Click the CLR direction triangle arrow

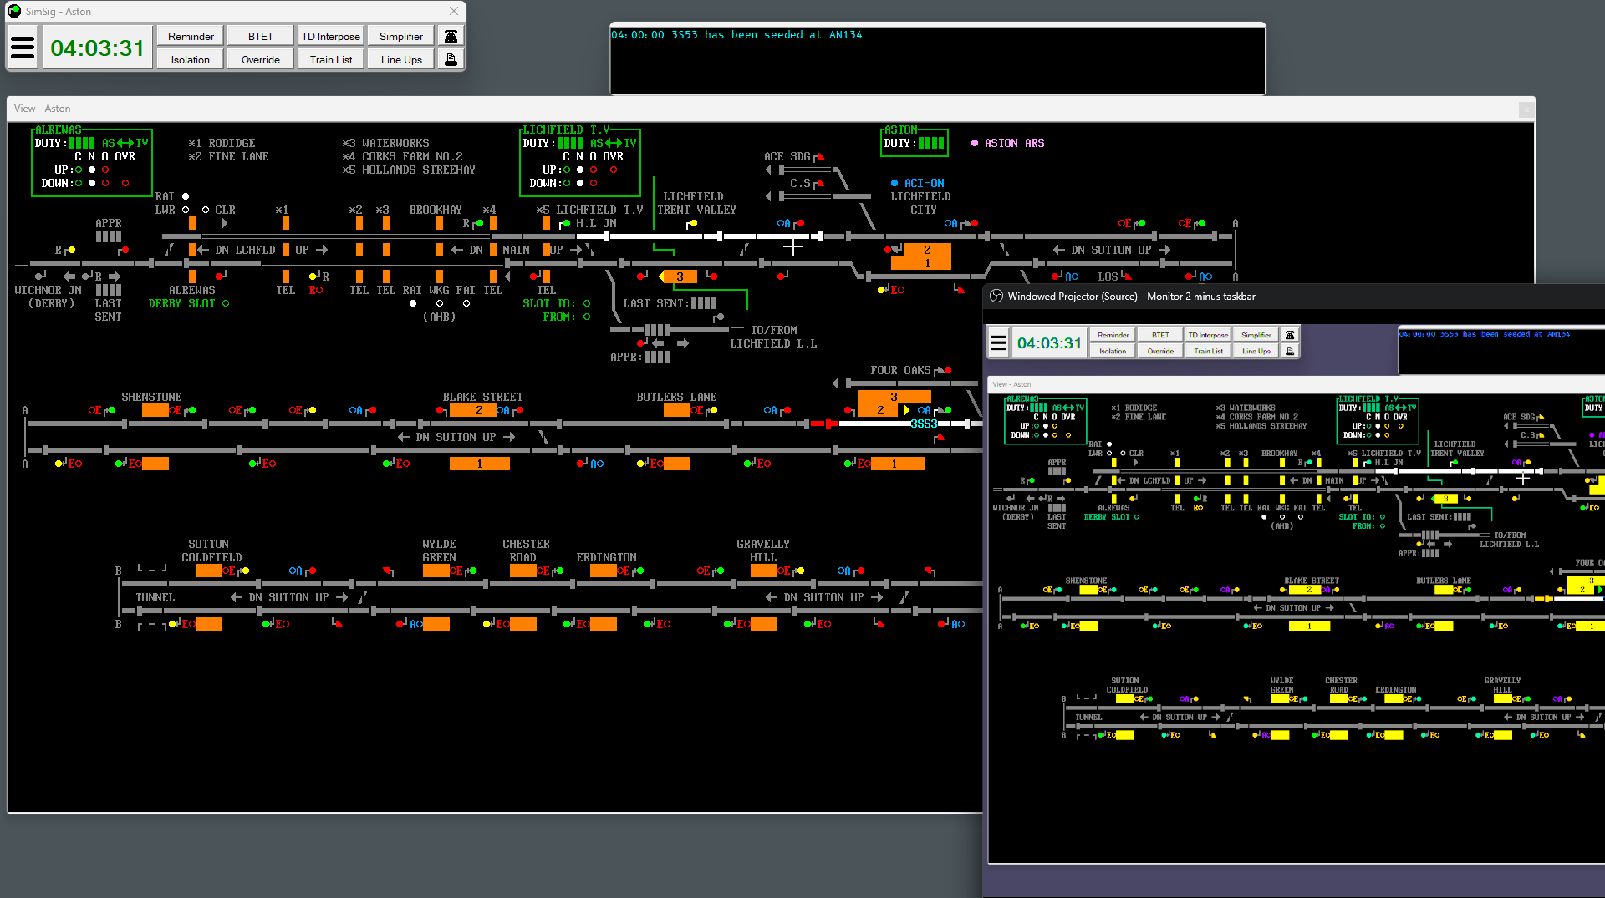(225, 223)
